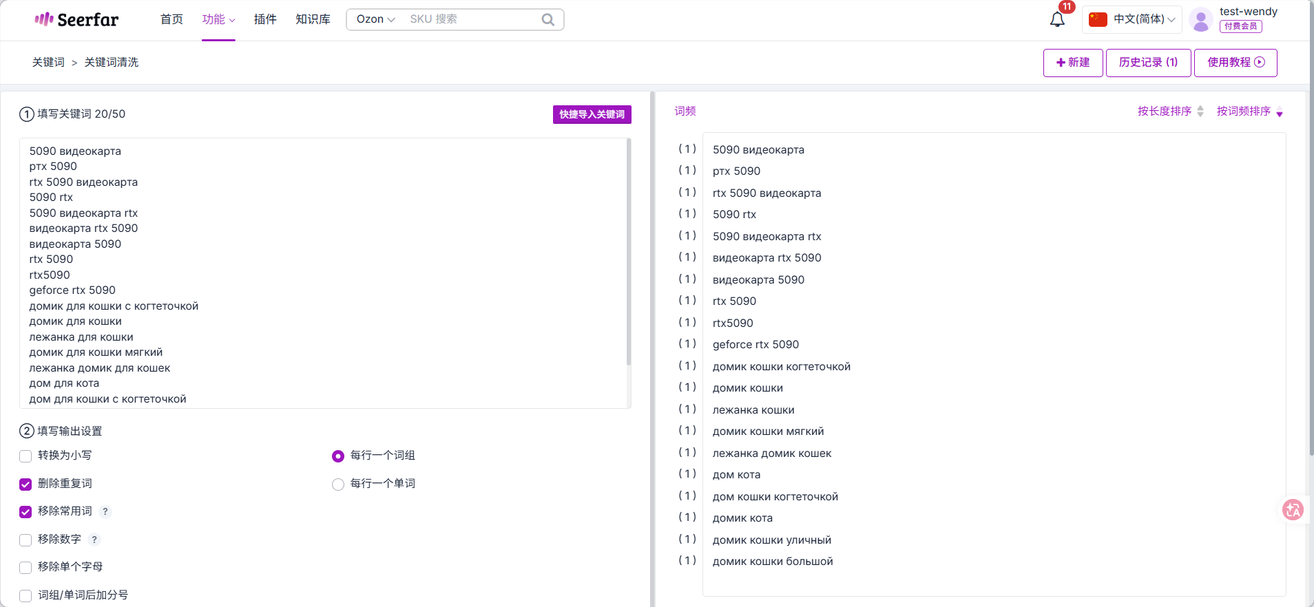The width and height of the screenshot is (1314, 607).
Task: Select the 每行一个单词 radio option
Action: (338, 484)
